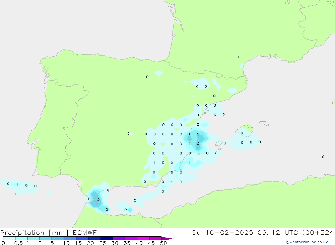
Task: Pick the 1–2 mm legend color swatch
Action: [x=33, y=238]
